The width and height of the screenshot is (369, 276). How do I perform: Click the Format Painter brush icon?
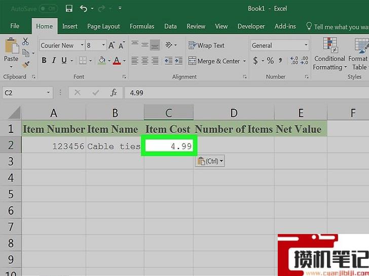click(x=25, y=65)
